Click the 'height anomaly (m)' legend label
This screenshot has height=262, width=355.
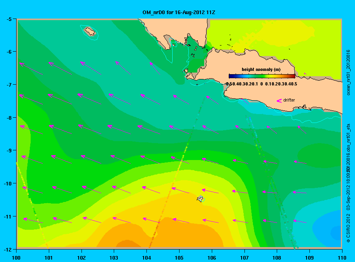click(x=261, y=69)
